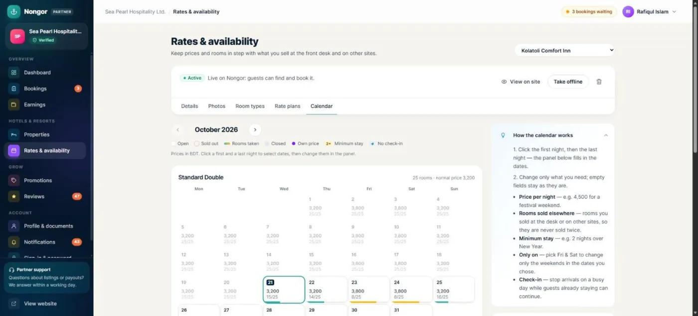Switch to the Photos tab
The height and width of the screenshot is (316, 698).
pyautogui.click(x=217, y=106)
